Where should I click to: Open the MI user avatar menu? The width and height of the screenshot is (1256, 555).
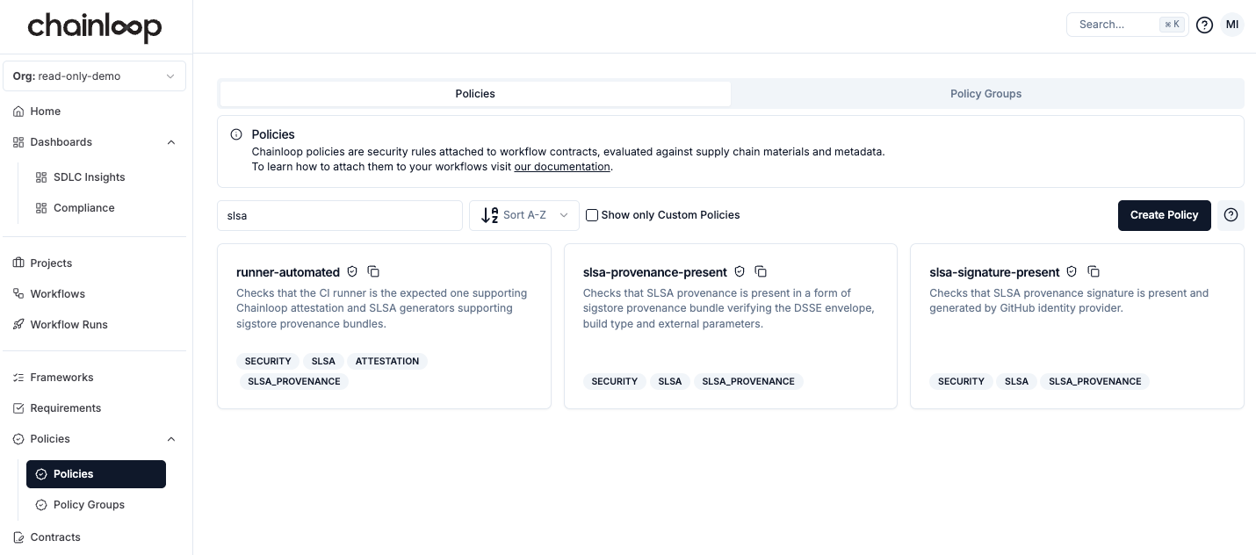coord(1232,25)
